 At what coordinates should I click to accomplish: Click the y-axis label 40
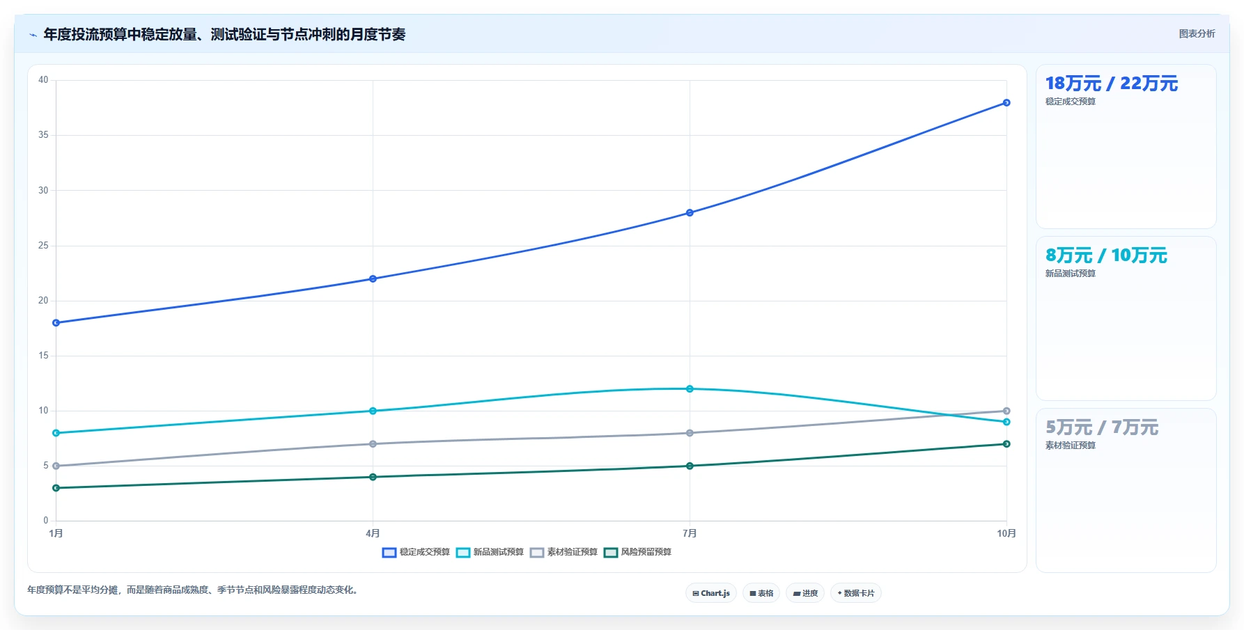(43, 80)
